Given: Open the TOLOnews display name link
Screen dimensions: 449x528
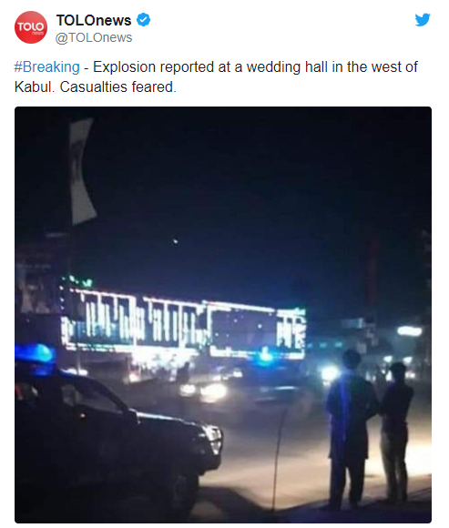Looking at the screenshot, I should click(94, 20).
